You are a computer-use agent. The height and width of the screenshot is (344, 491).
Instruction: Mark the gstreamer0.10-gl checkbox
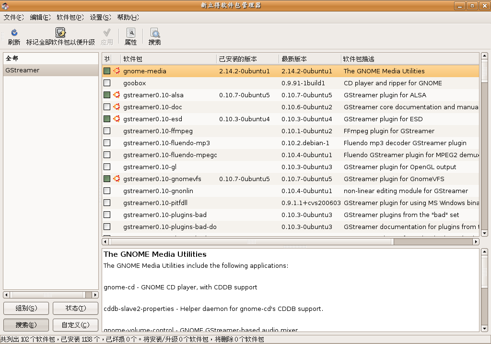107,167
